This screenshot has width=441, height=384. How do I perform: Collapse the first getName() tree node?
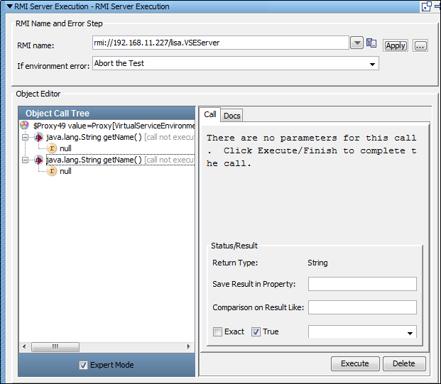[x=25, y=137]
